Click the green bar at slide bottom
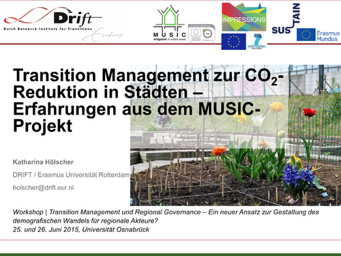 (170, 255)
